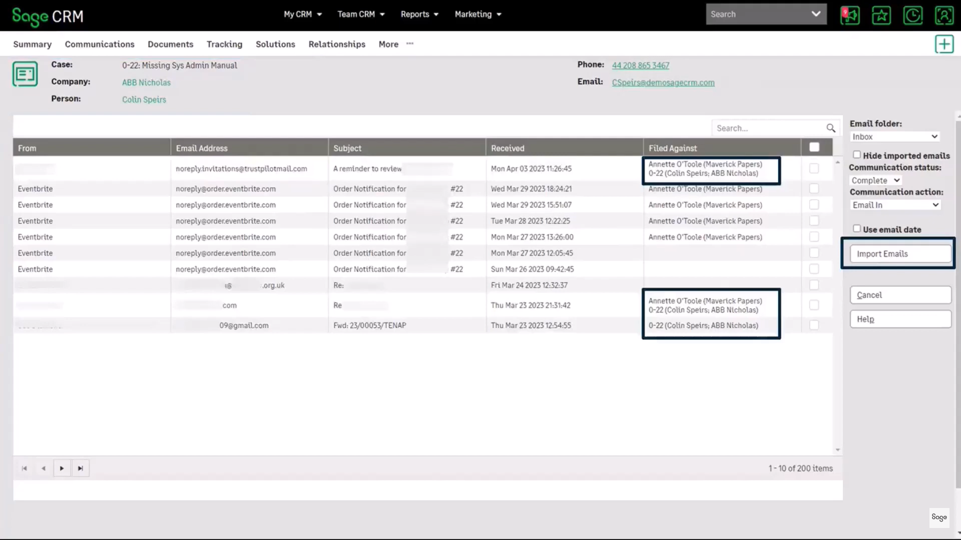The image size is (961, 540).
Task: Change Communication action from Email In
Action: pos(895,204)
